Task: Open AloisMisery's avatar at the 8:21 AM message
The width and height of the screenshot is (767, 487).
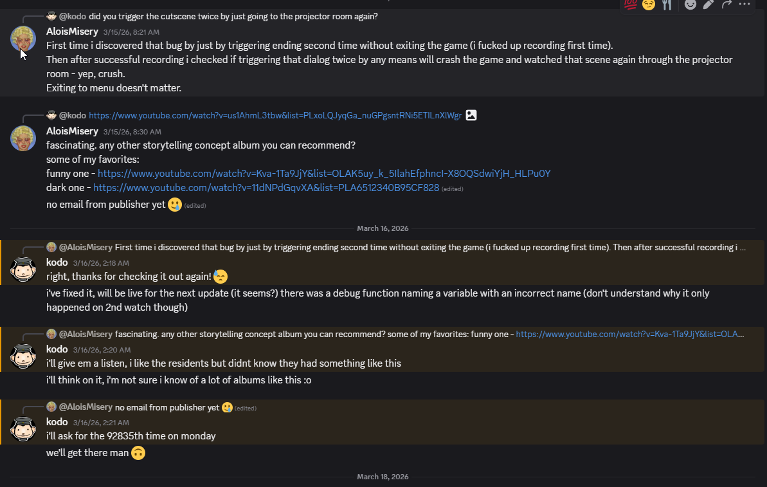Action: pos(23,39)
